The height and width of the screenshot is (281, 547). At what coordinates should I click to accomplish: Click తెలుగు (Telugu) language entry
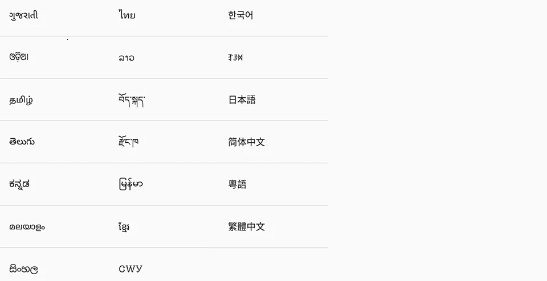coord(22,142)
